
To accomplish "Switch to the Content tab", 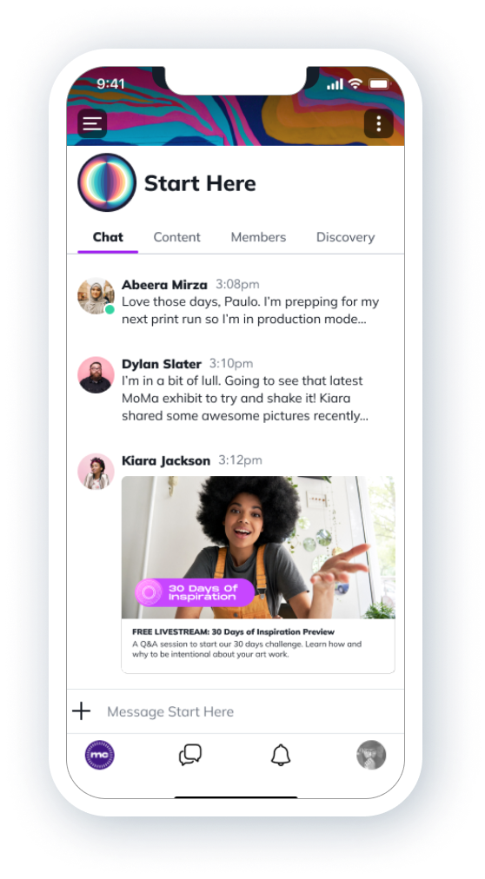I will [176, 237].
